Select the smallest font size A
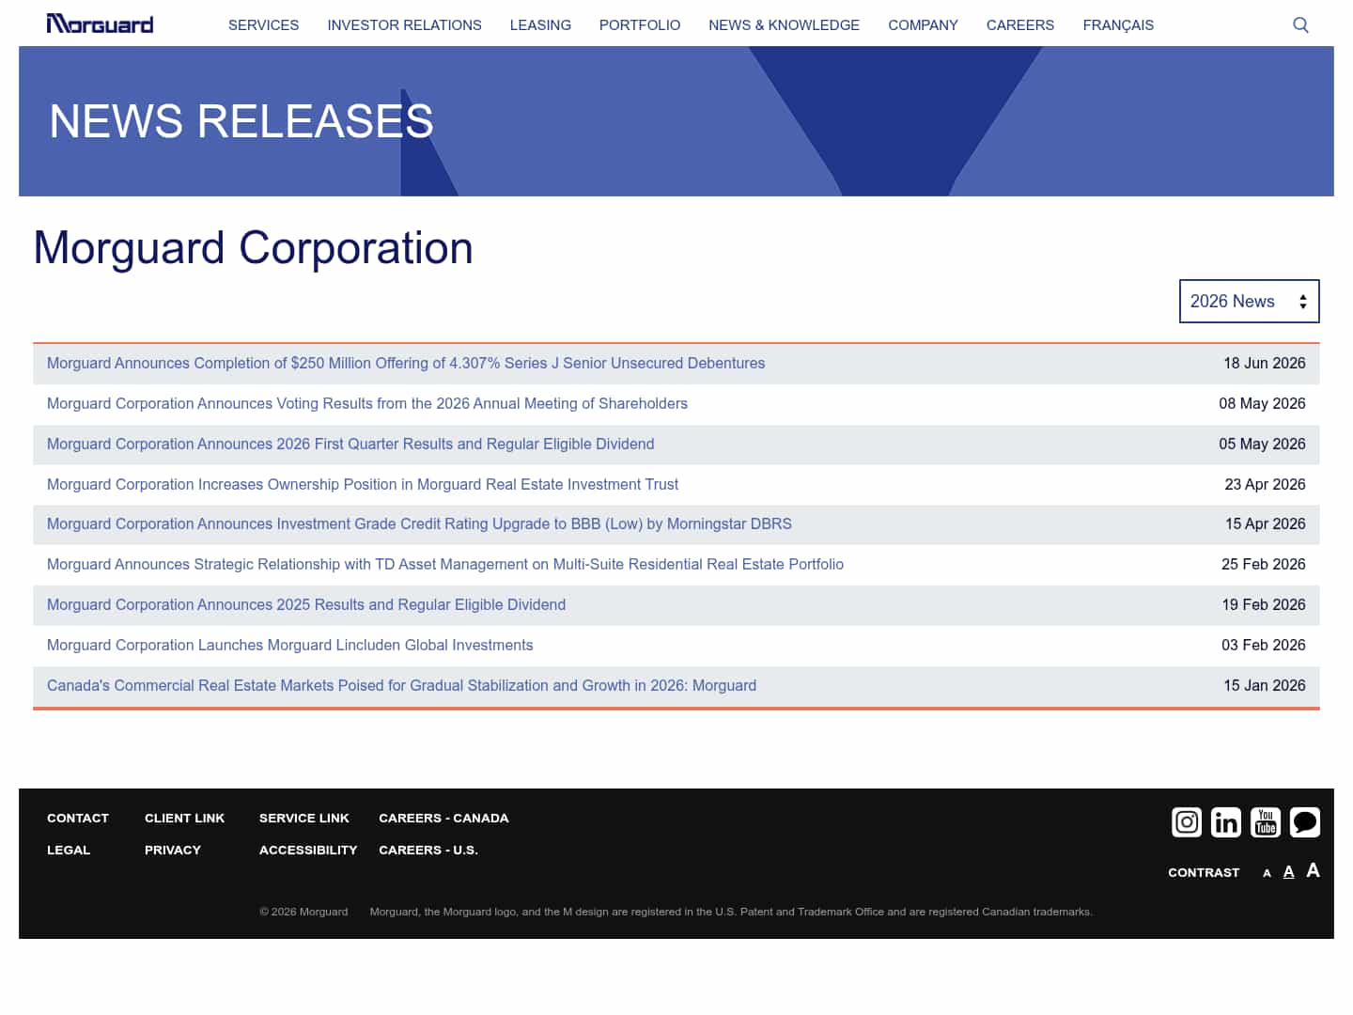The height and width of the screenshot is (1015, 1353). (1267, 873)
